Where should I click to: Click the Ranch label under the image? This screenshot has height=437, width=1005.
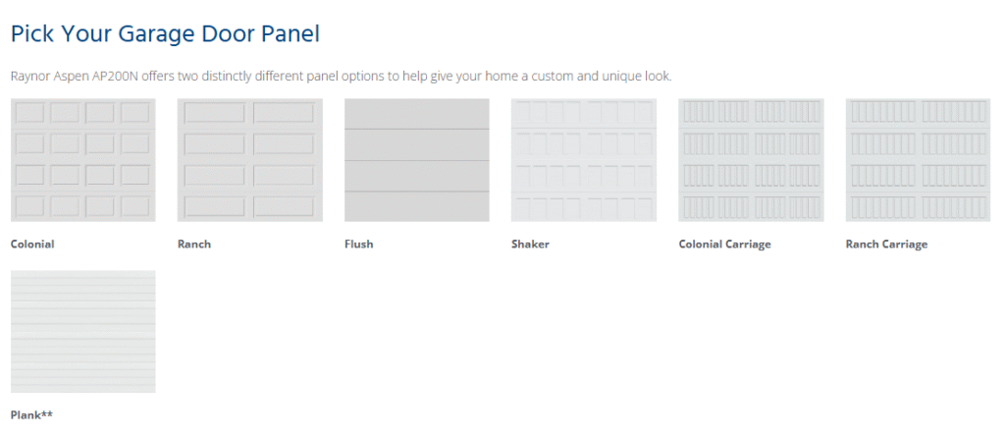click(194, 244)
